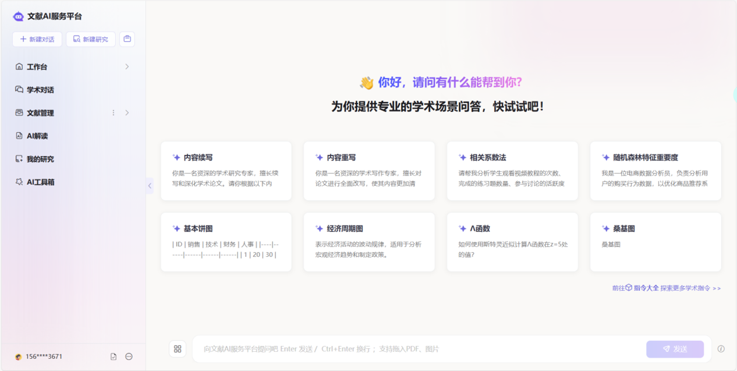Click the user avatar icon for 156****3671
The width and height of the screenshot is (737, 371).
(18, 357)
